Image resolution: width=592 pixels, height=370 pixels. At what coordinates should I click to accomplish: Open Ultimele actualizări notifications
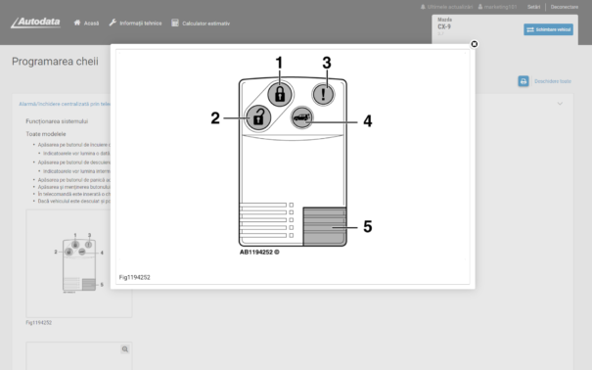[446, 7]
